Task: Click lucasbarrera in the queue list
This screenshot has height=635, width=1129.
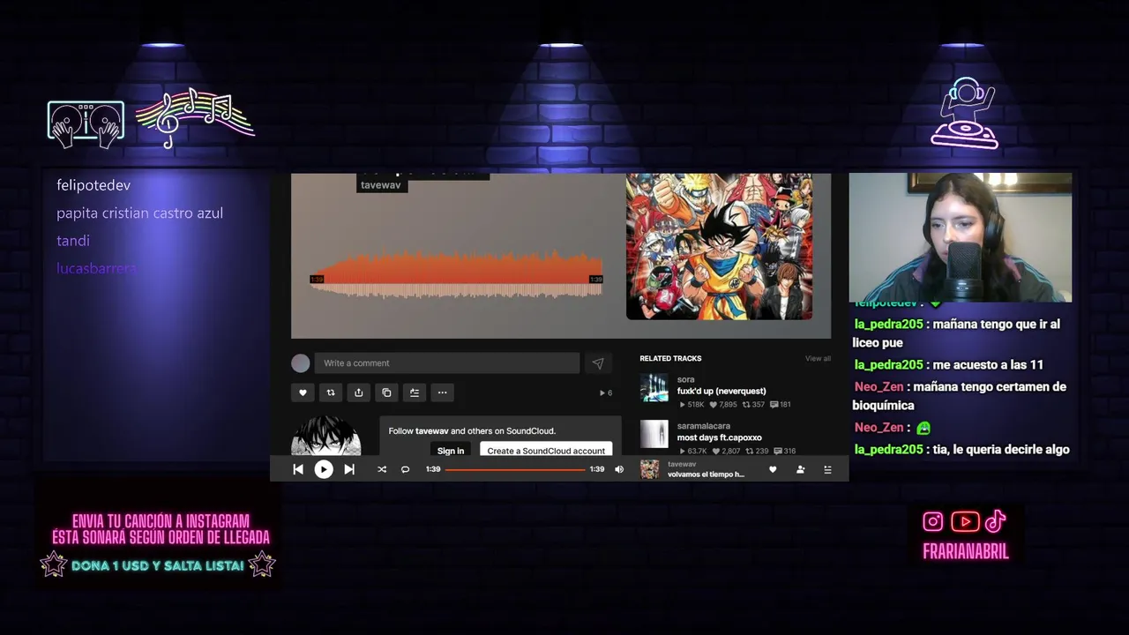Action: 96,268
